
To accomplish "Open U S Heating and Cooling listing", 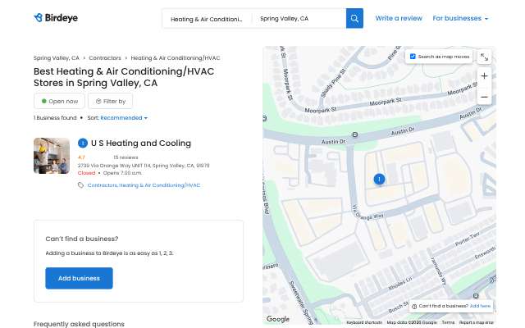I will [x=141, y=143].
